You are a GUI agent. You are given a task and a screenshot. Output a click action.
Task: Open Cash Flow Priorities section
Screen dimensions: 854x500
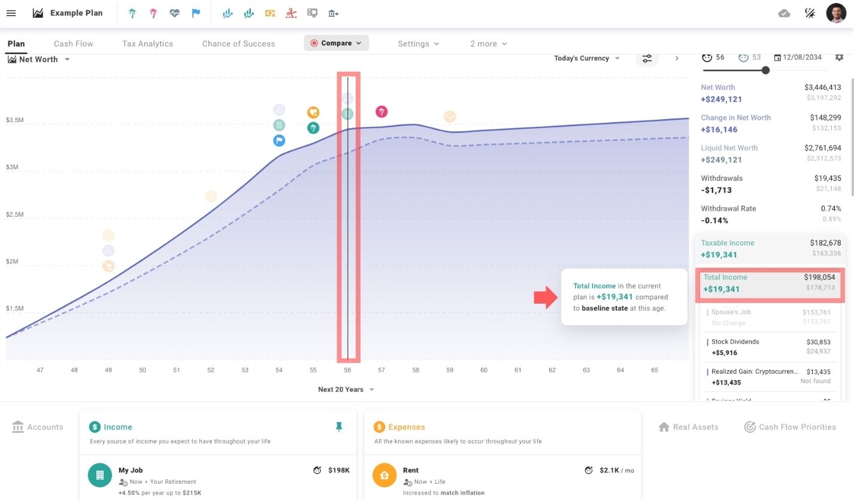coord(789,427)
